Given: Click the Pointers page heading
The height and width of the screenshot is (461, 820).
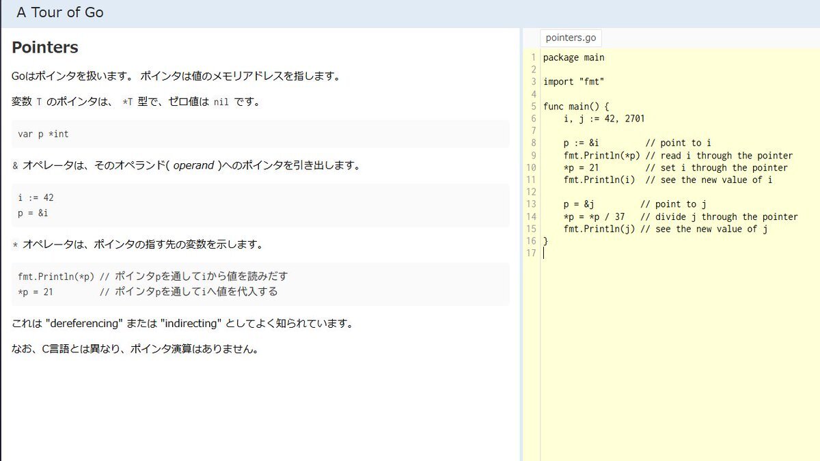Looking at the screenshot, I should click(x=45, y=48).
